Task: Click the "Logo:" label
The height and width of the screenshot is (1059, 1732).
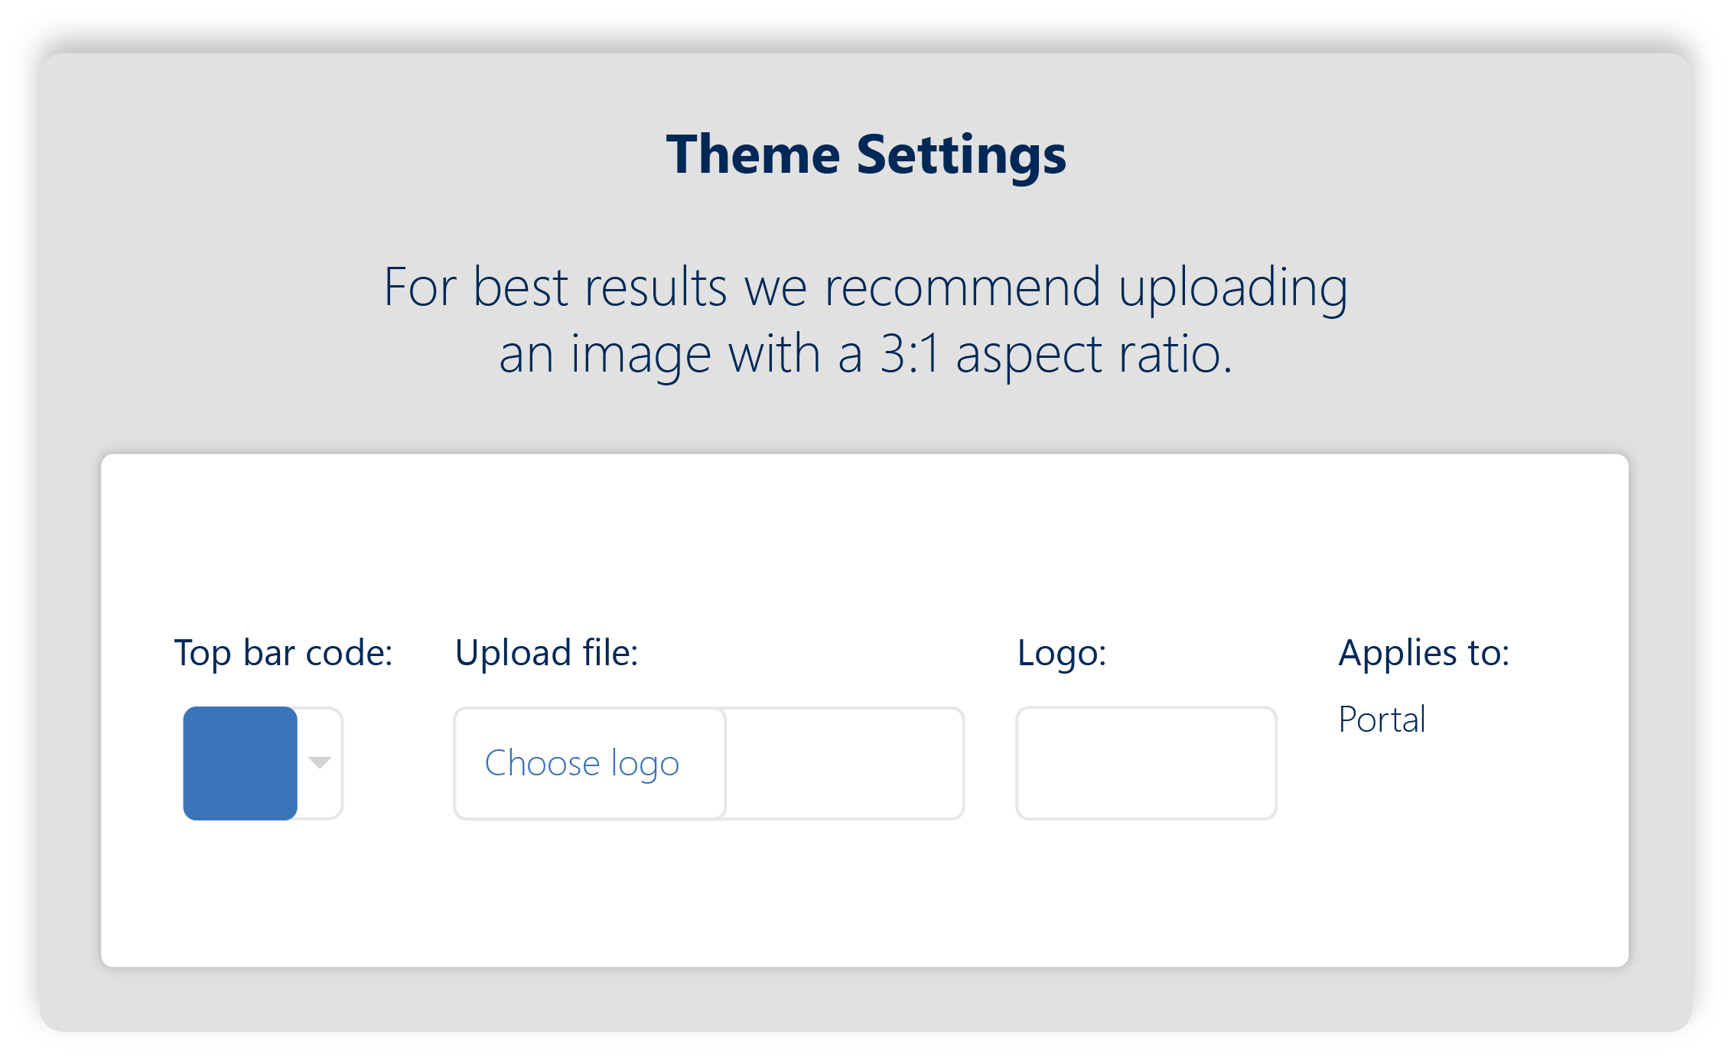Action: (x=1062, y=653)
